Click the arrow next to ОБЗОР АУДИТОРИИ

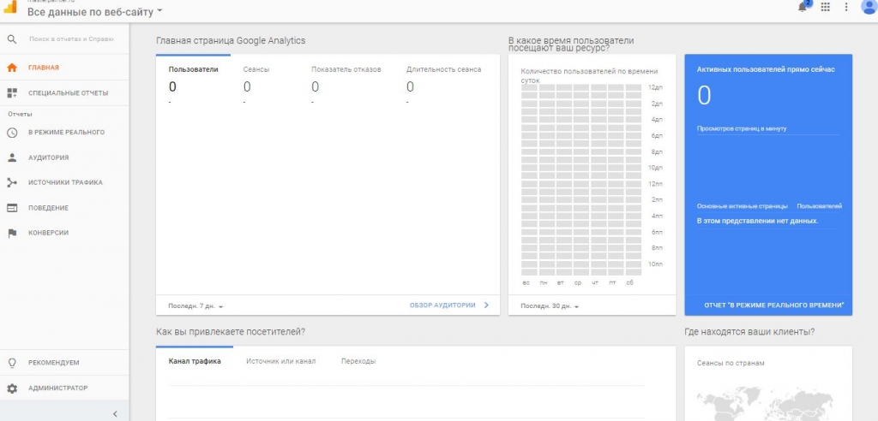tap(486, 305)
